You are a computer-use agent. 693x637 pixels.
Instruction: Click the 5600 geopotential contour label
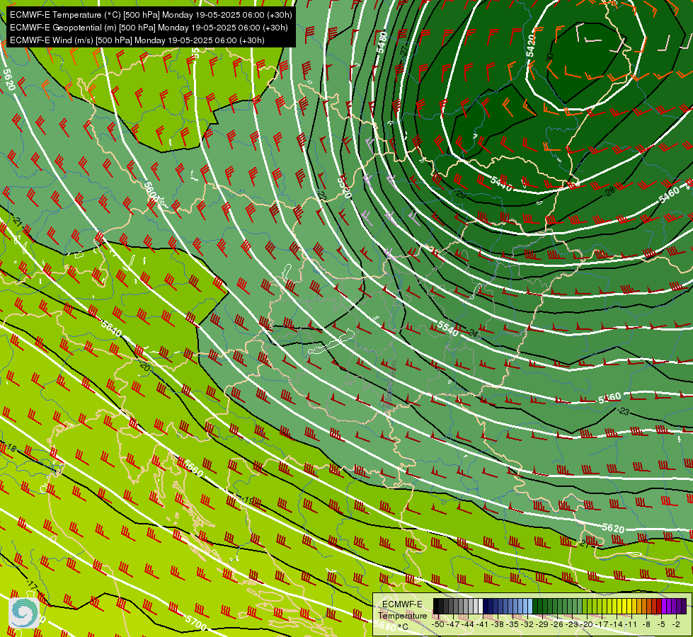pos(151,191)
